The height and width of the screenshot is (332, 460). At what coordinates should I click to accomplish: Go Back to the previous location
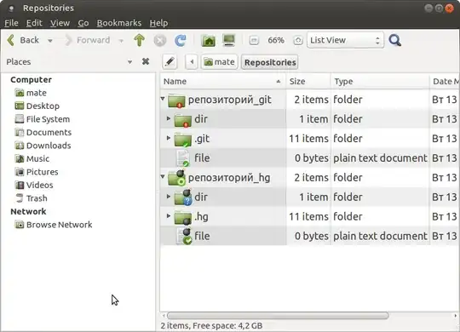tap(23, 40)
